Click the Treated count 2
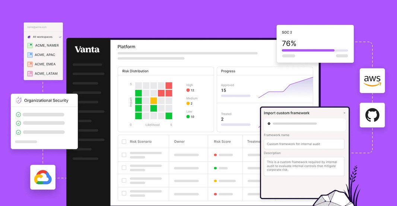 click(222, 119)
